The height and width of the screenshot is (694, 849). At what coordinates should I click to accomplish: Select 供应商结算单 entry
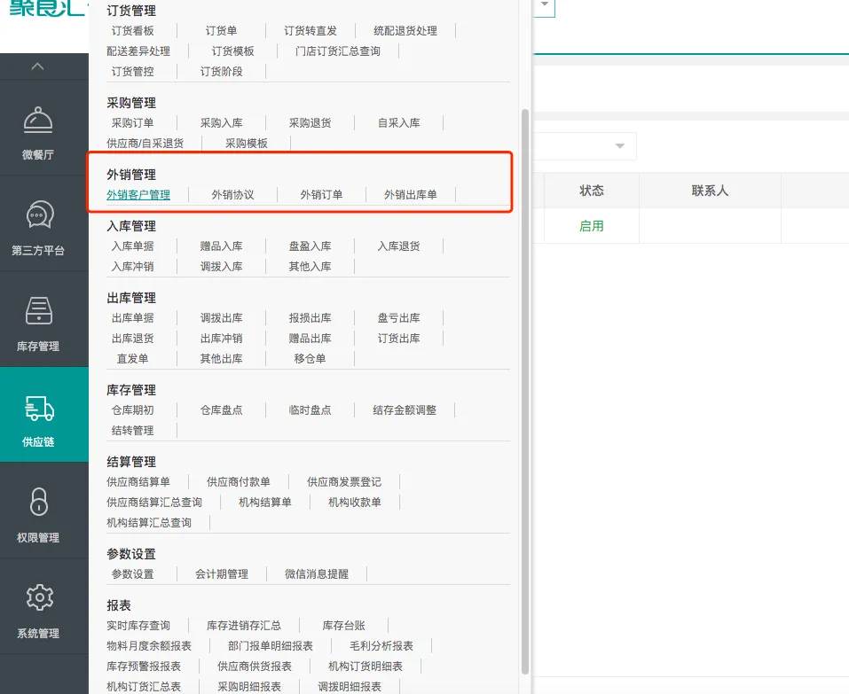(x=138, y=482)
